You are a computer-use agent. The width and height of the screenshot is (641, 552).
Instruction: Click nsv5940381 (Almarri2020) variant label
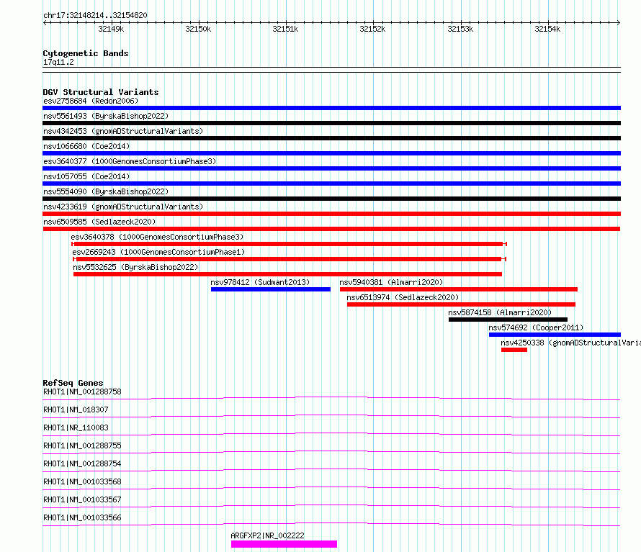[x=391, y=282]
